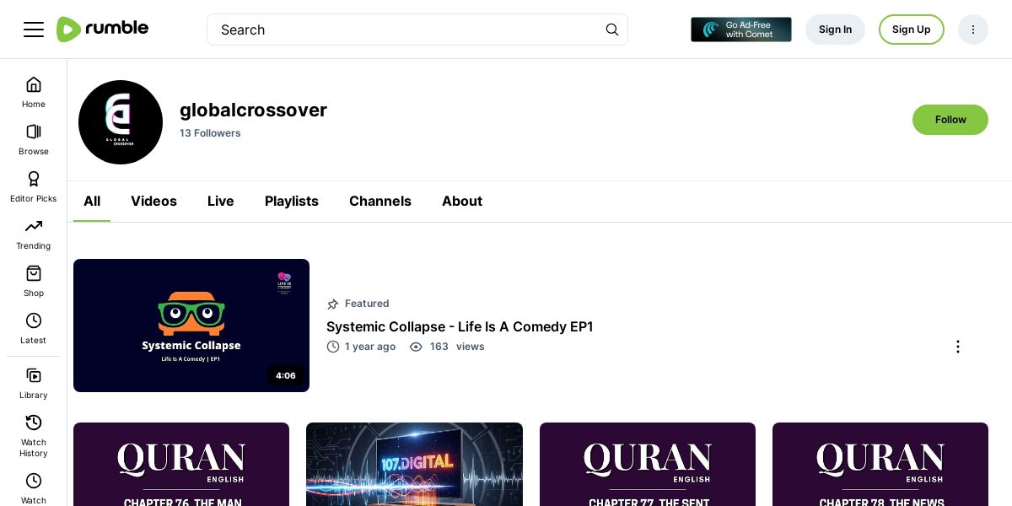Open Trending in sidebar
Viewport: 1012px width, 506px height.
click(x=34, y=234)
